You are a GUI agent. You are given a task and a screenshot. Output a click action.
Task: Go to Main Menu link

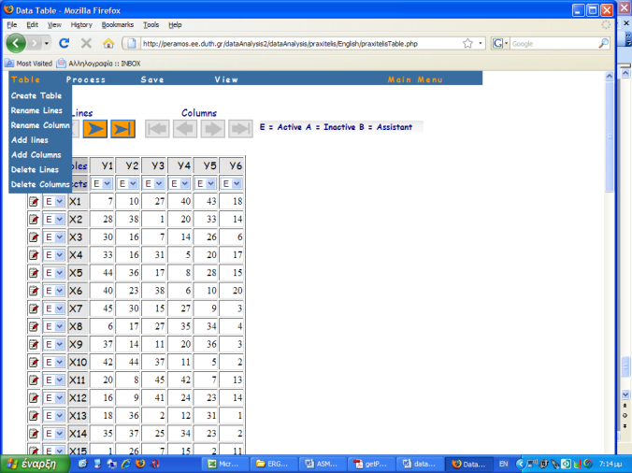click(415, 79)
